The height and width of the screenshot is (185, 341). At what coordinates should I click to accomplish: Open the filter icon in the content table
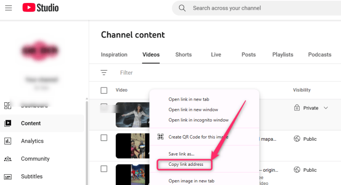pyautogui.click(x=104, y=73)
